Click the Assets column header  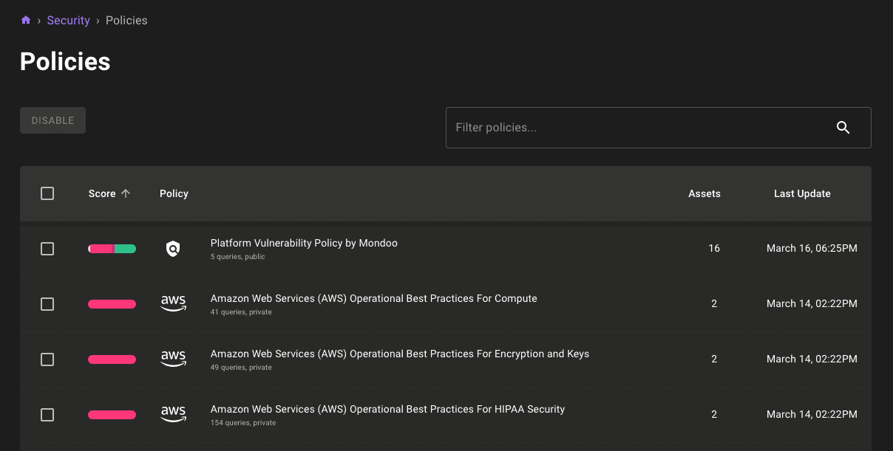(x=704, y=193)
